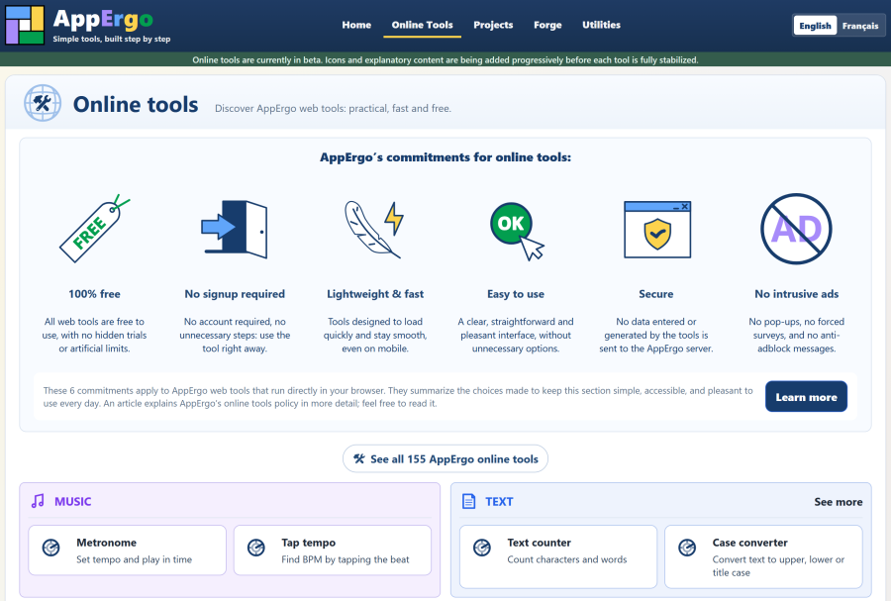Viewport: 891px width, 601px height.
Task: Click See more in Text section
Action: 839,502
